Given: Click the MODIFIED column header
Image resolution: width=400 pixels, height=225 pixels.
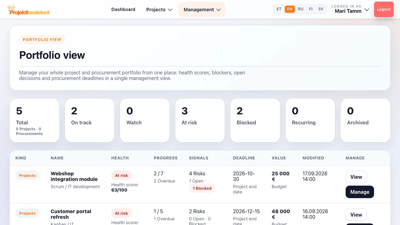Looking at the screenshot, I should [x=313, y=158].
